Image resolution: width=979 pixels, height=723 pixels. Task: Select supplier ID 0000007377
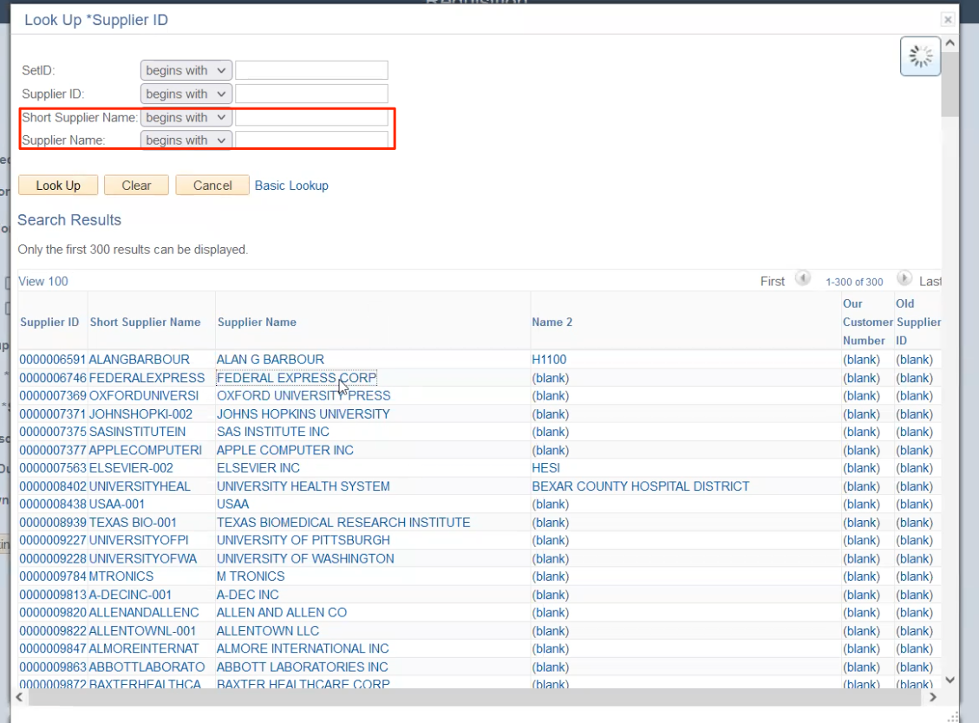[x=52, y=450]
